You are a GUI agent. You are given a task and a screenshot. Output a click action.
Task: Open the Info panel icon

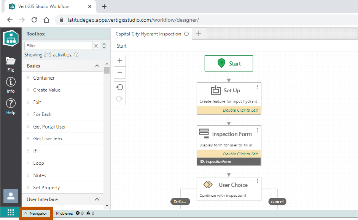pos(11,85)
